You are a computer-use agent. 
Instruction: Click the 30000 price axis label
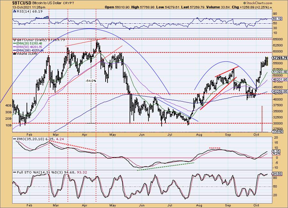(278, 123)
